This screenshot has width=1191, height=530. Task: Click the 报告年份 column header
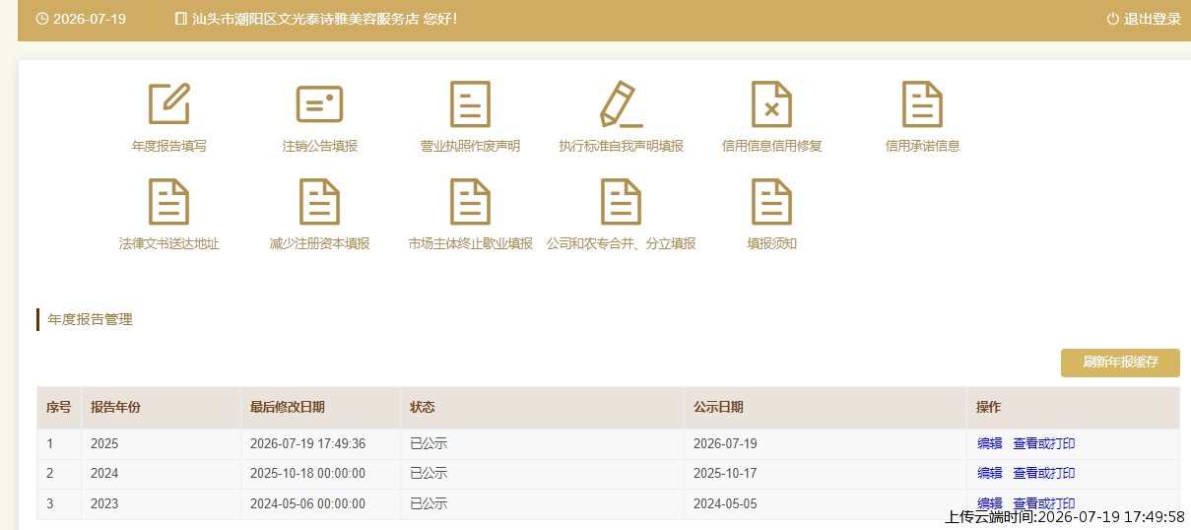point(115,407)
